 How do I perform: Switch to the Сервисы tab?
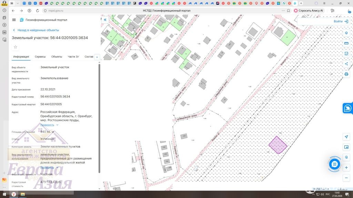[x=40, y=57]
